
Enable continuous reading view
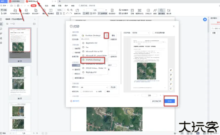pyautogui.click(x=103, y=13)
